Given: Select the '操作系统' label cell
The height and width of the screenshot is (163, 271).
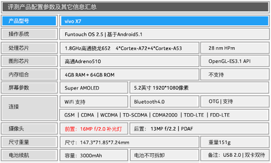Looking at the screenshot, I should coord(29,34).
